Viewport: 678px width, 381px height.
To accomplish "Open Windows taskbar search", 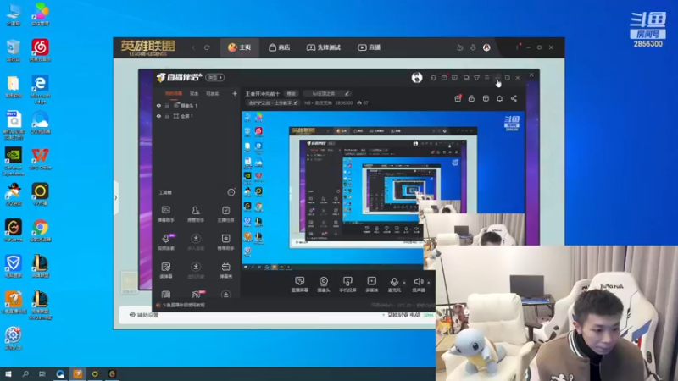I will [25, 374].
